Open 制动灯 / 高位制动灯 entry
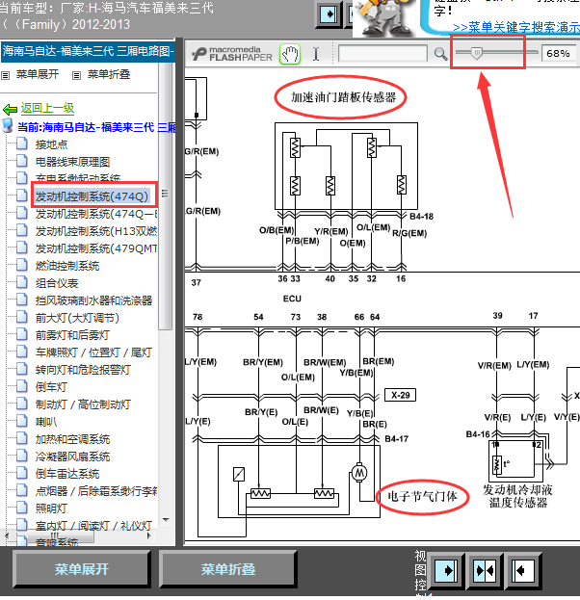 click(x=83, y=404)
